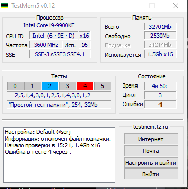
Task: Click the x16 thread count beside CPU ID
Action: (84, 36)
